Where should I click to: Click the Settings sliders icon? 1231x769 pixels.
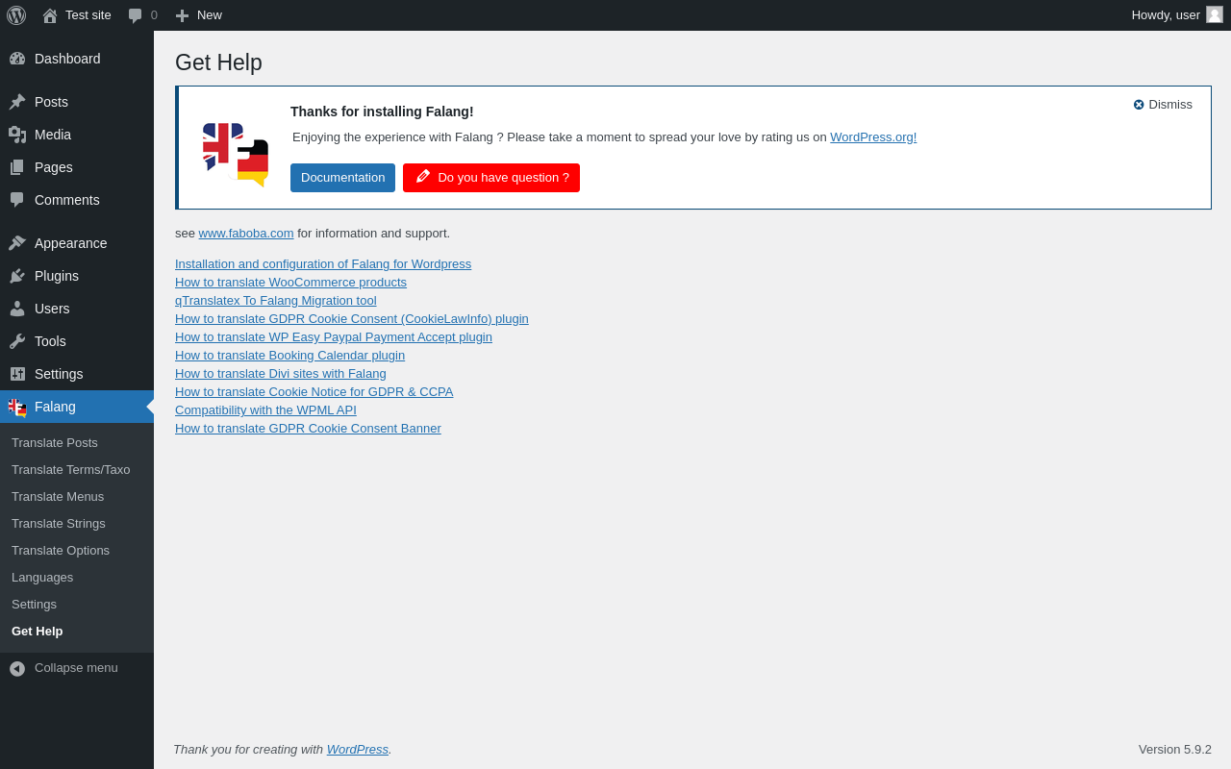(x=17, y=374)
